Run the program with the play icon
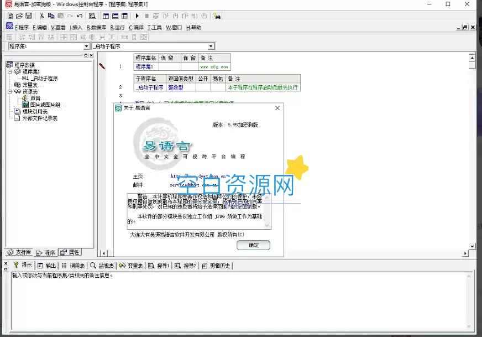The image size is (482, 337). pyautogui.click(x=137, y=16)
